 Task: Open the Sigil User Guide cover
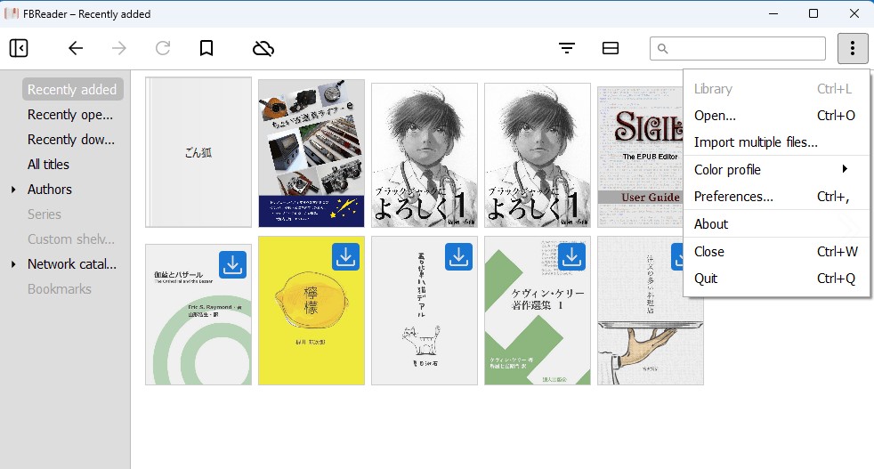tap(641, 157)
